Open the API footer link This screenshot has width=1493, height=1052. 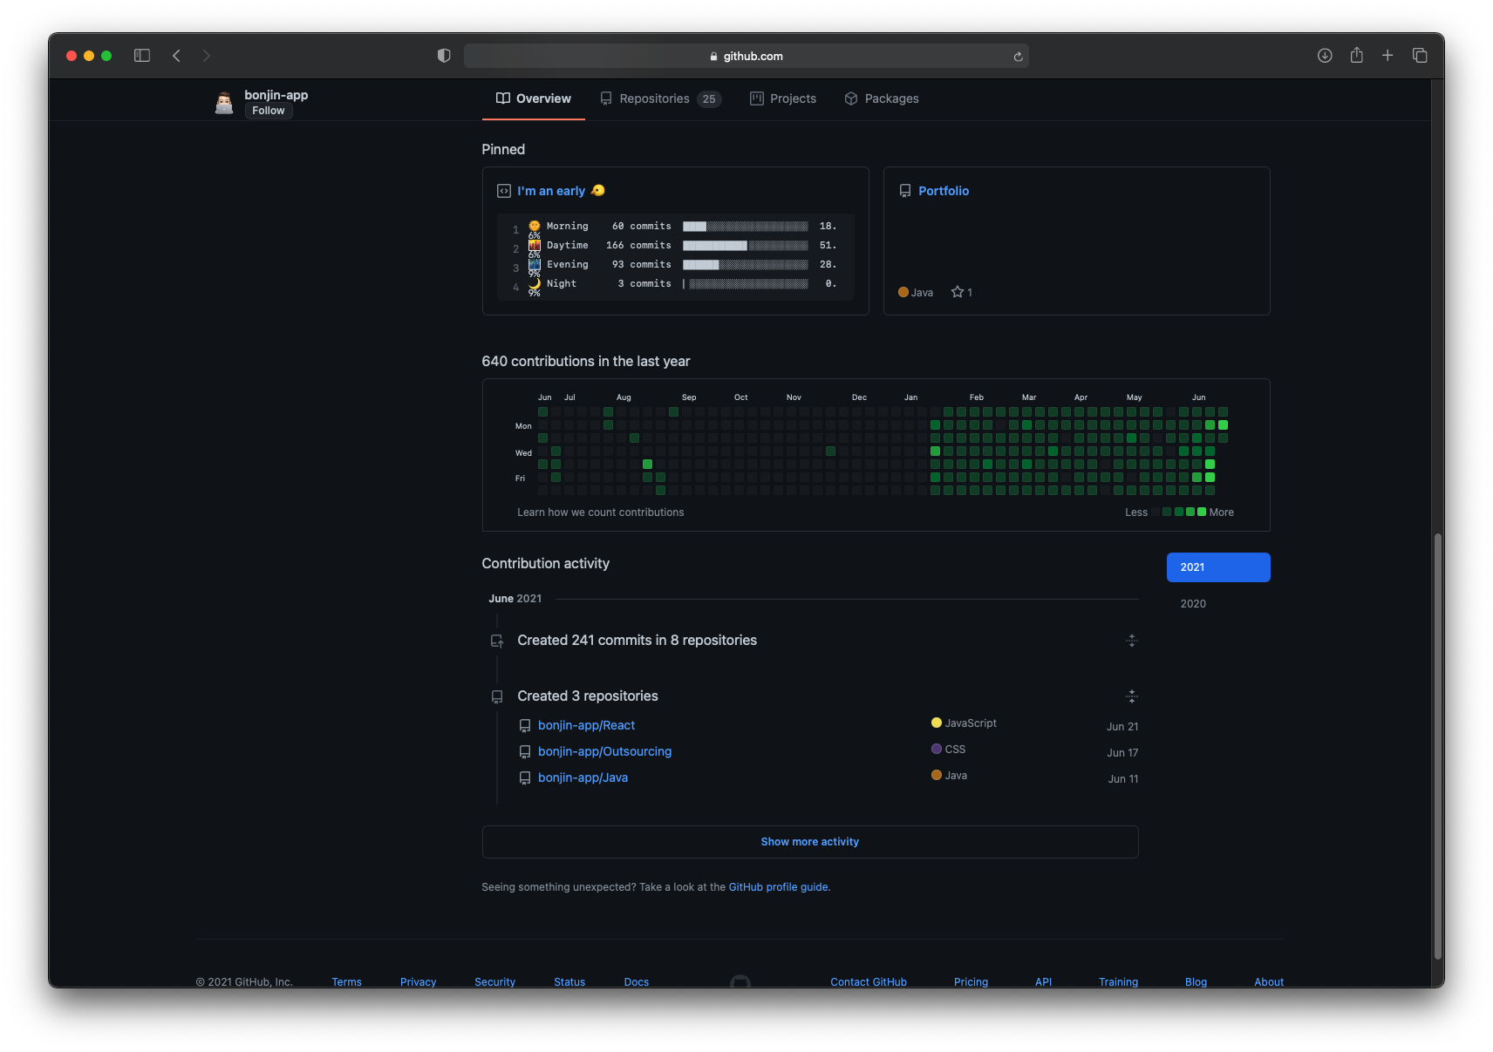pyautogui.click(x=1043, y=982)
